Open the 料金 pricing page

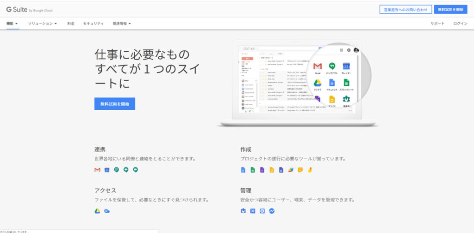pyautogui.click(x=71, y=24)
